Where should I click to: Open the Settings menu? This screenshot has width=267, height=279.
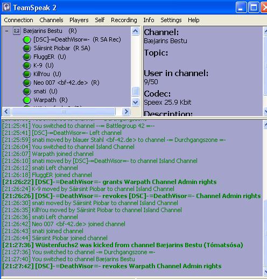[171, 20]
